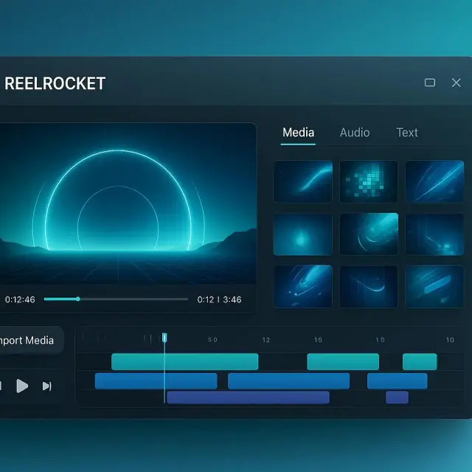Select the thin arc thumbnail, bottom middle
472x472 pixels.
coord(369,286)
